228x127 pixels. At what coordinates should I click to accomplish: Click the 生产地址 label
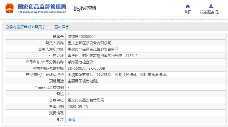tap(56, 56)
